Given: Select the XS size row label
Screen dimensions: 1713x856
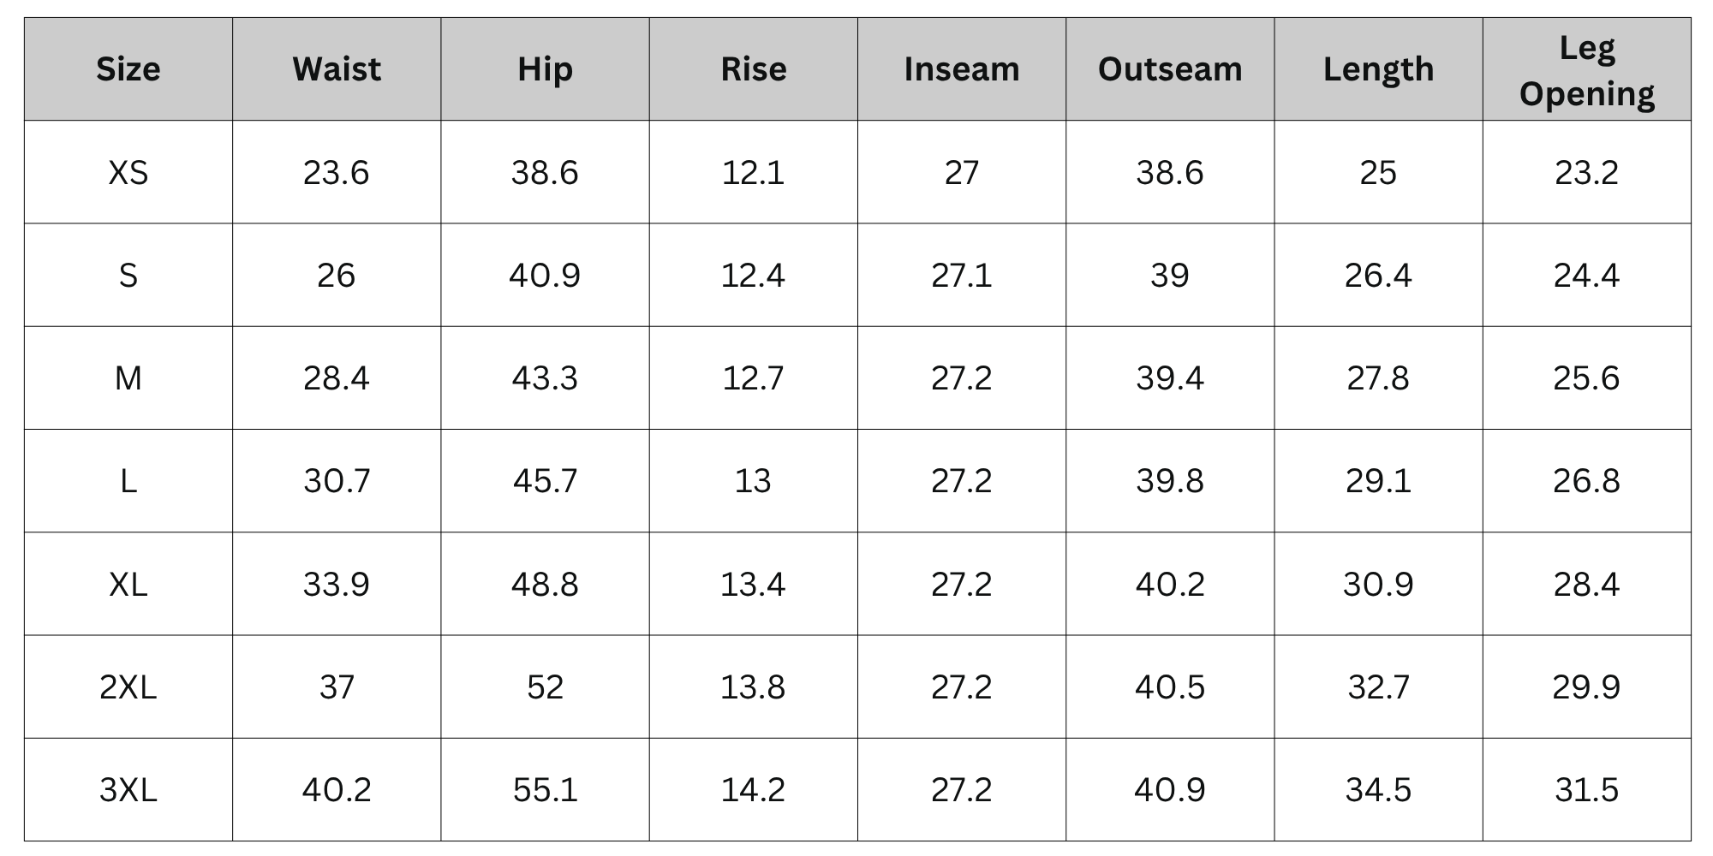Looking at the screenshot, I should coord(128,173).
